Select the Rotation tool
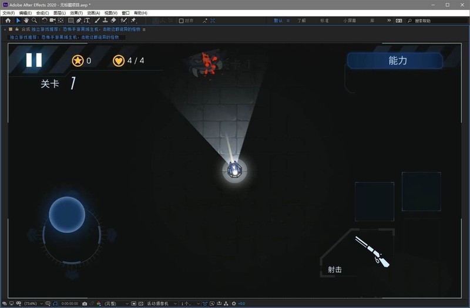This screenshot has width=470, height=308. [x=45, y=21]
